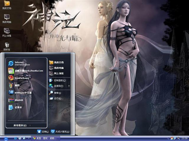Select the 我的电脑 desktop icon

pos(7,18)
